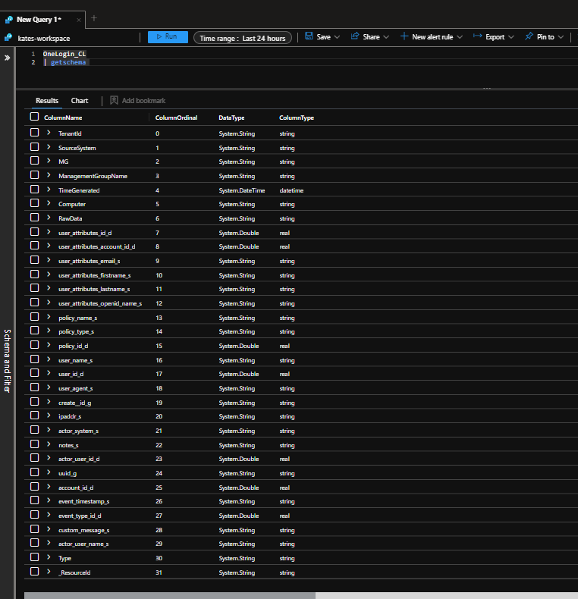
Task: Click the policy_type_s column name
Action: coord(76,331)
